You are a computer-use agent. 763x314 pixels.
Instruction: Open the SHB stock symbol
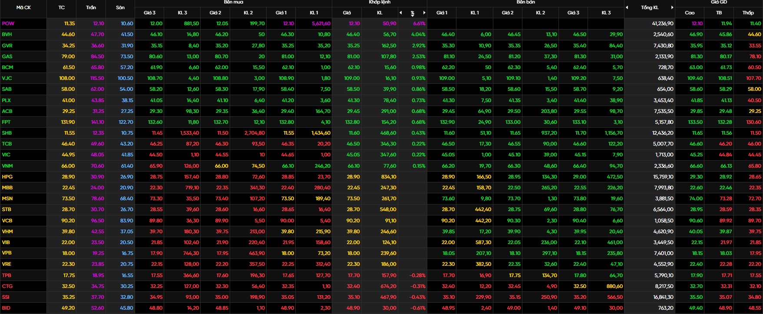(x=7, y=133)
